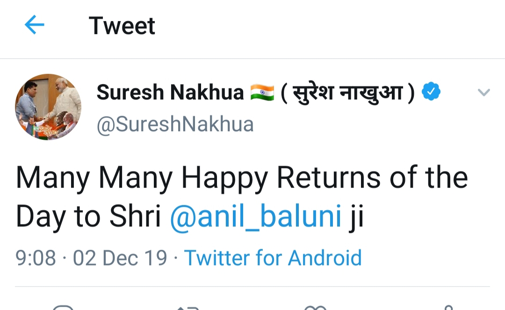Retweet using the arrows icon
Image resolution: width=505 pixels, height=310 pixels.
[188, 307]
